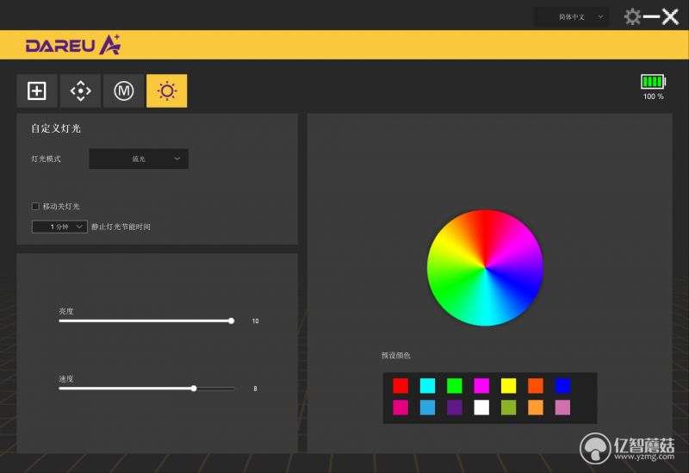Image resolution: width=689 pixels, height=473 pixels.
Task: Select the pure blue preset swatch
Action: click(562, 385)
